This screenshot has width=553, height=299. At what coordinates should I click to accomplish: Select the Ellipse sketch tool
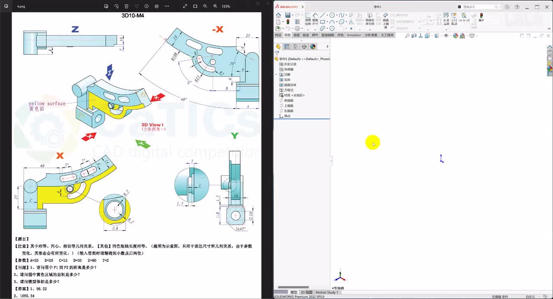coord(341,22)
